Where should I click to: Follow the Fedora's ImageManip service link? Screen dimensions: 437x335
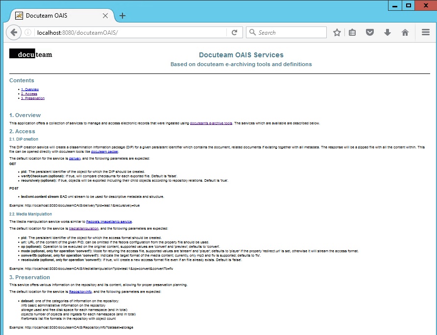[109, 222]
